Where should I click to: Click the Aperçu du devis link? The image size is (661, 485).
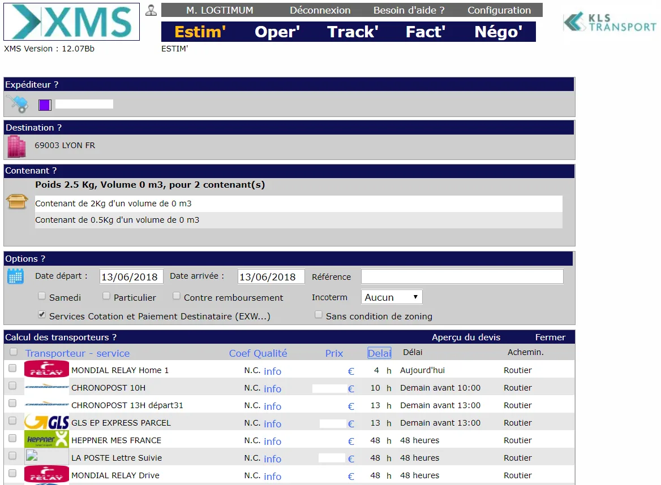[466, 337]
